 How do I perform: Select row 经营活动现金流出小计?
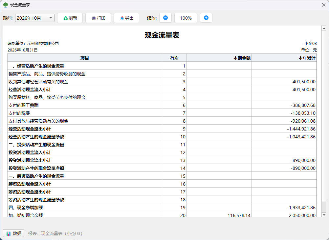tap(162, 129)
